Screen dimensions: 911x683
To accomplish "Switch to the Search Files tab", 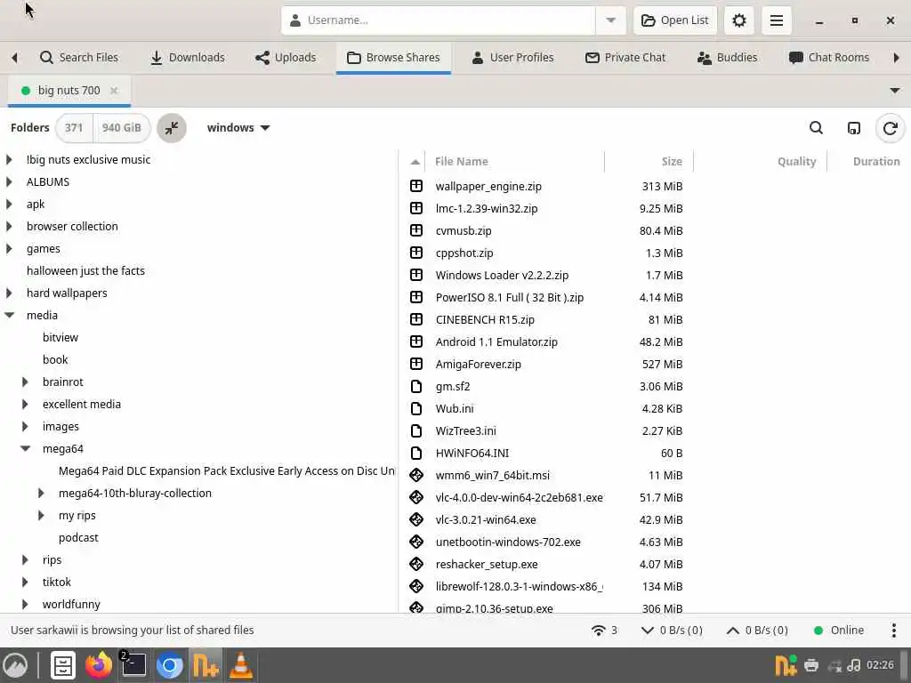I will click(x=79, y=58).
